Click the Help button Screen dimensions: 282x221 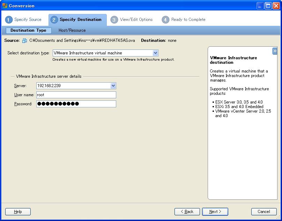(x=18, y=212)
